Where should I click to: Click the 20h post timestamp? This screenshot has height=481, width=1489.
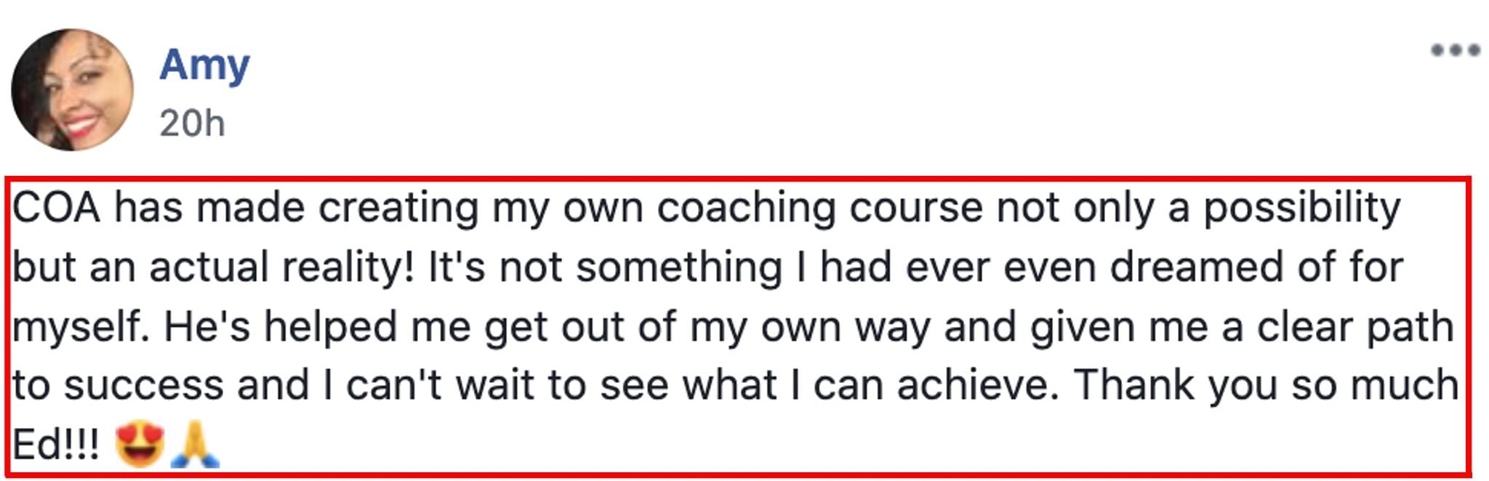192,124
